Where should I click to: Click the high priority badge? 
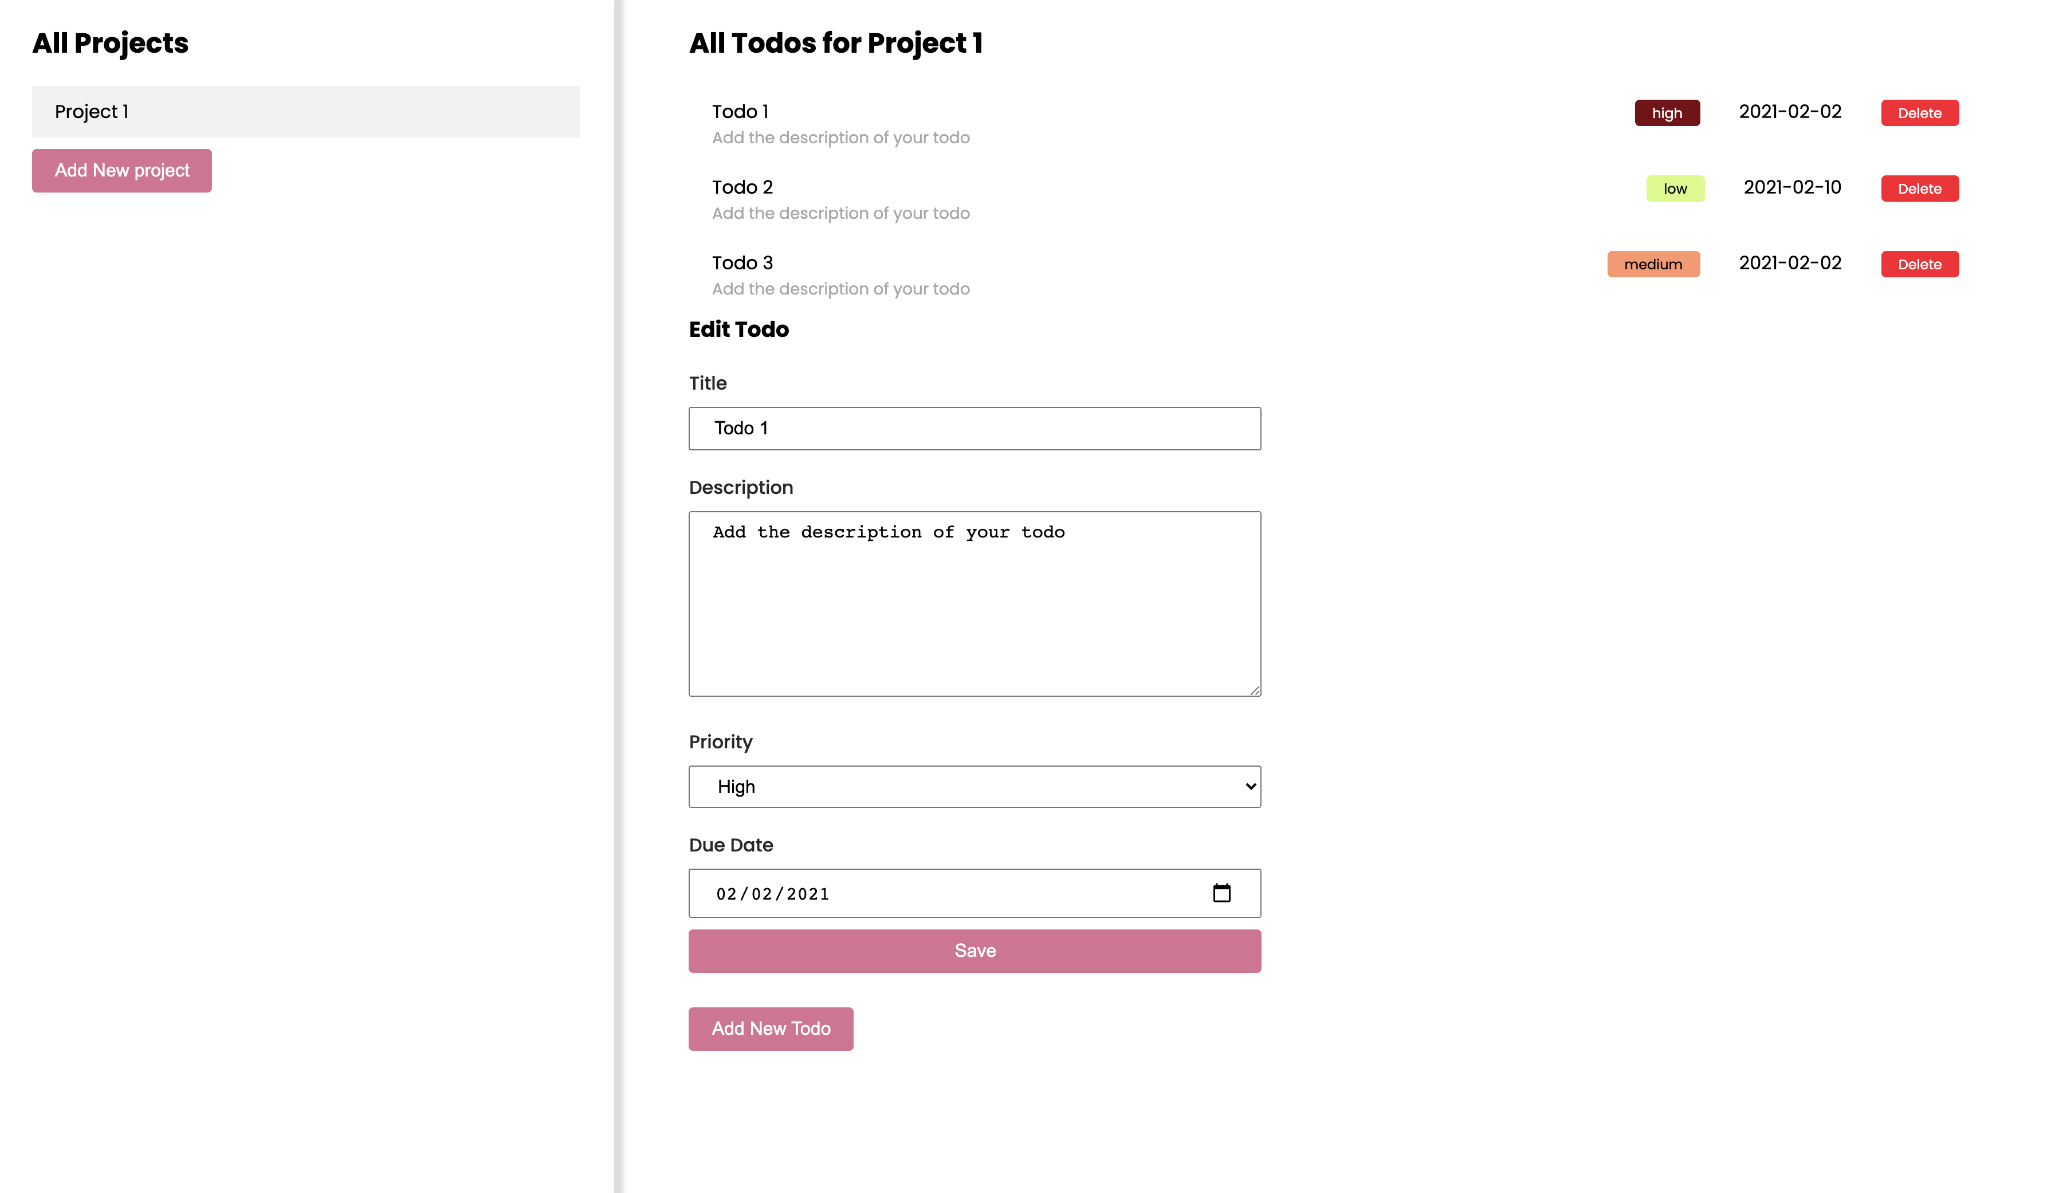[1666, 113]
